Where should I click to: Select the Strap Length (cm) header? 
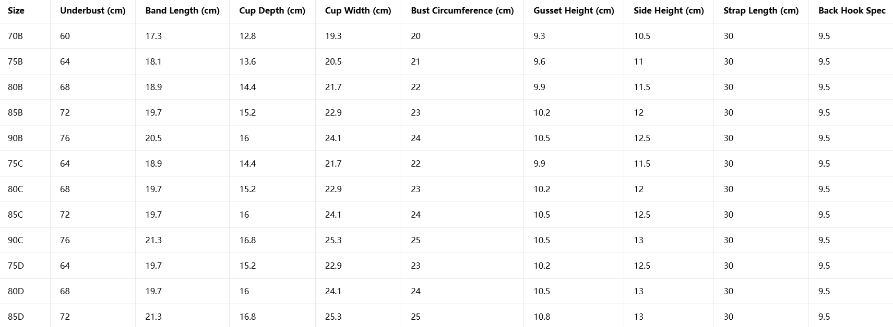click(761, 10)
